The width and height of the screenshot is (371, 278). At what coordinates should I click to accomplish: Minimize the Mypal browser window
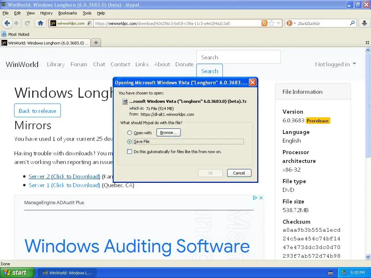(349, 4)
